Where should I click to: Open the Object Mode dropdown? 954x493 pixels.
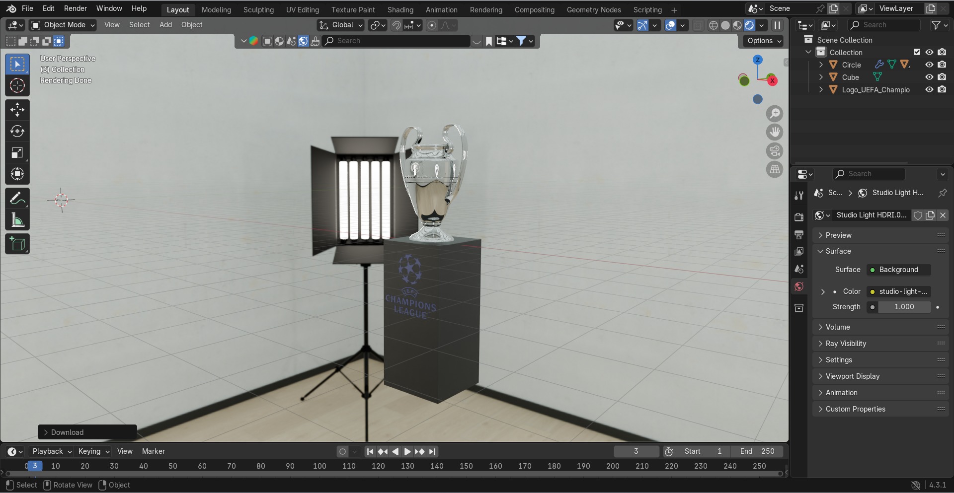[63, 25]
